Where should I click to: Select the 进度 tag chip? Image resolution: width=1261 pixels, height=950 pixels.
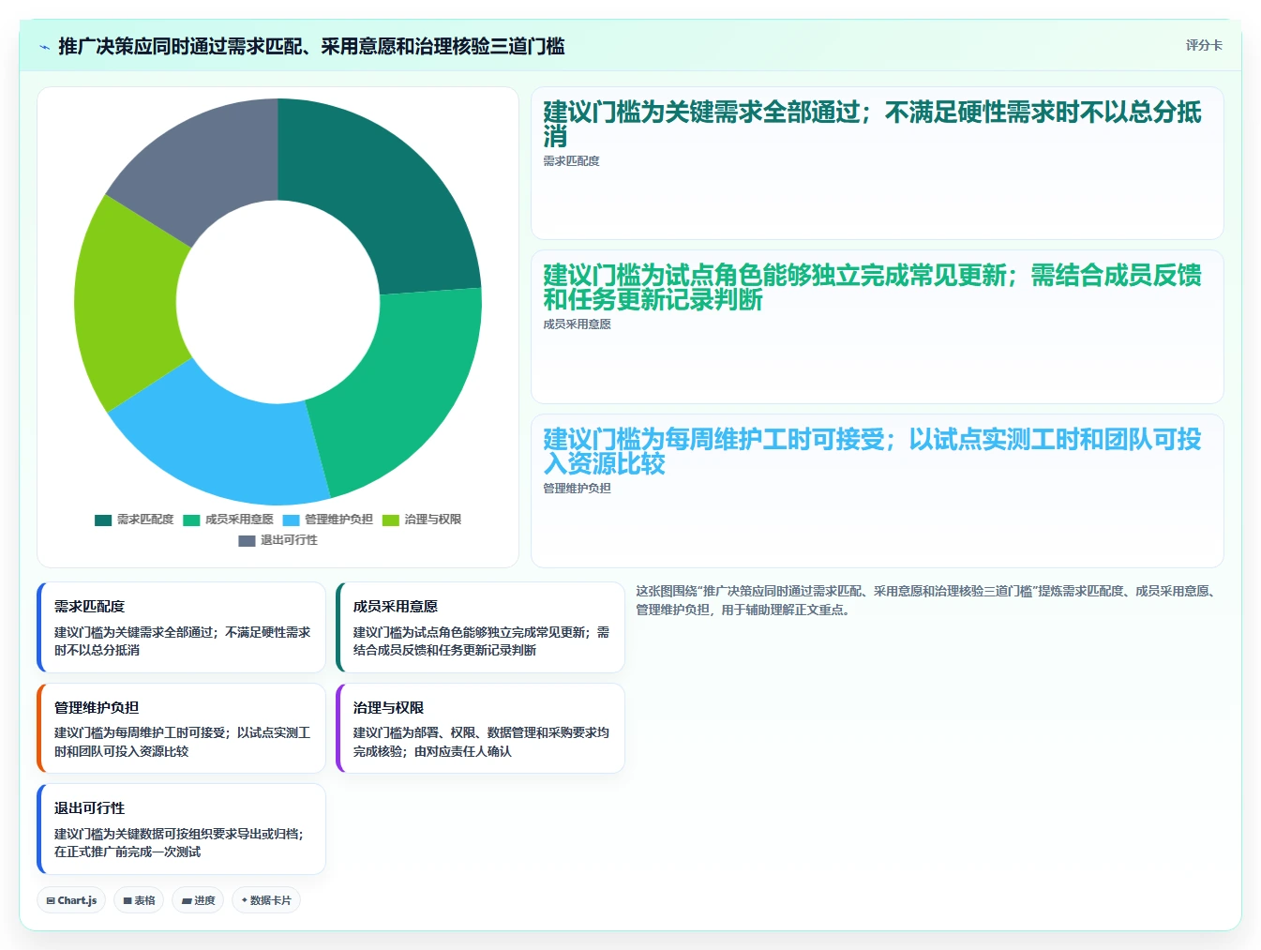pyautogui.click(x=198, y=900)
